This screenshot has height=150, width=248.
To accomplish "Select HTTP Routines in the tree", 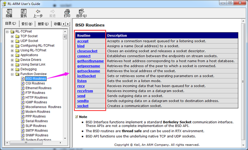I will point(36,97).
